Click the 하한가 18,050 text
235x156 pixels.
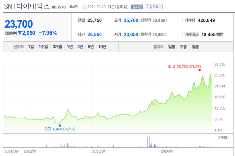point(153,35)
